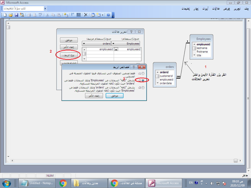The image size is (251, 188).
Task: Select firstname in the Employees table
Action: coord(202,52)
